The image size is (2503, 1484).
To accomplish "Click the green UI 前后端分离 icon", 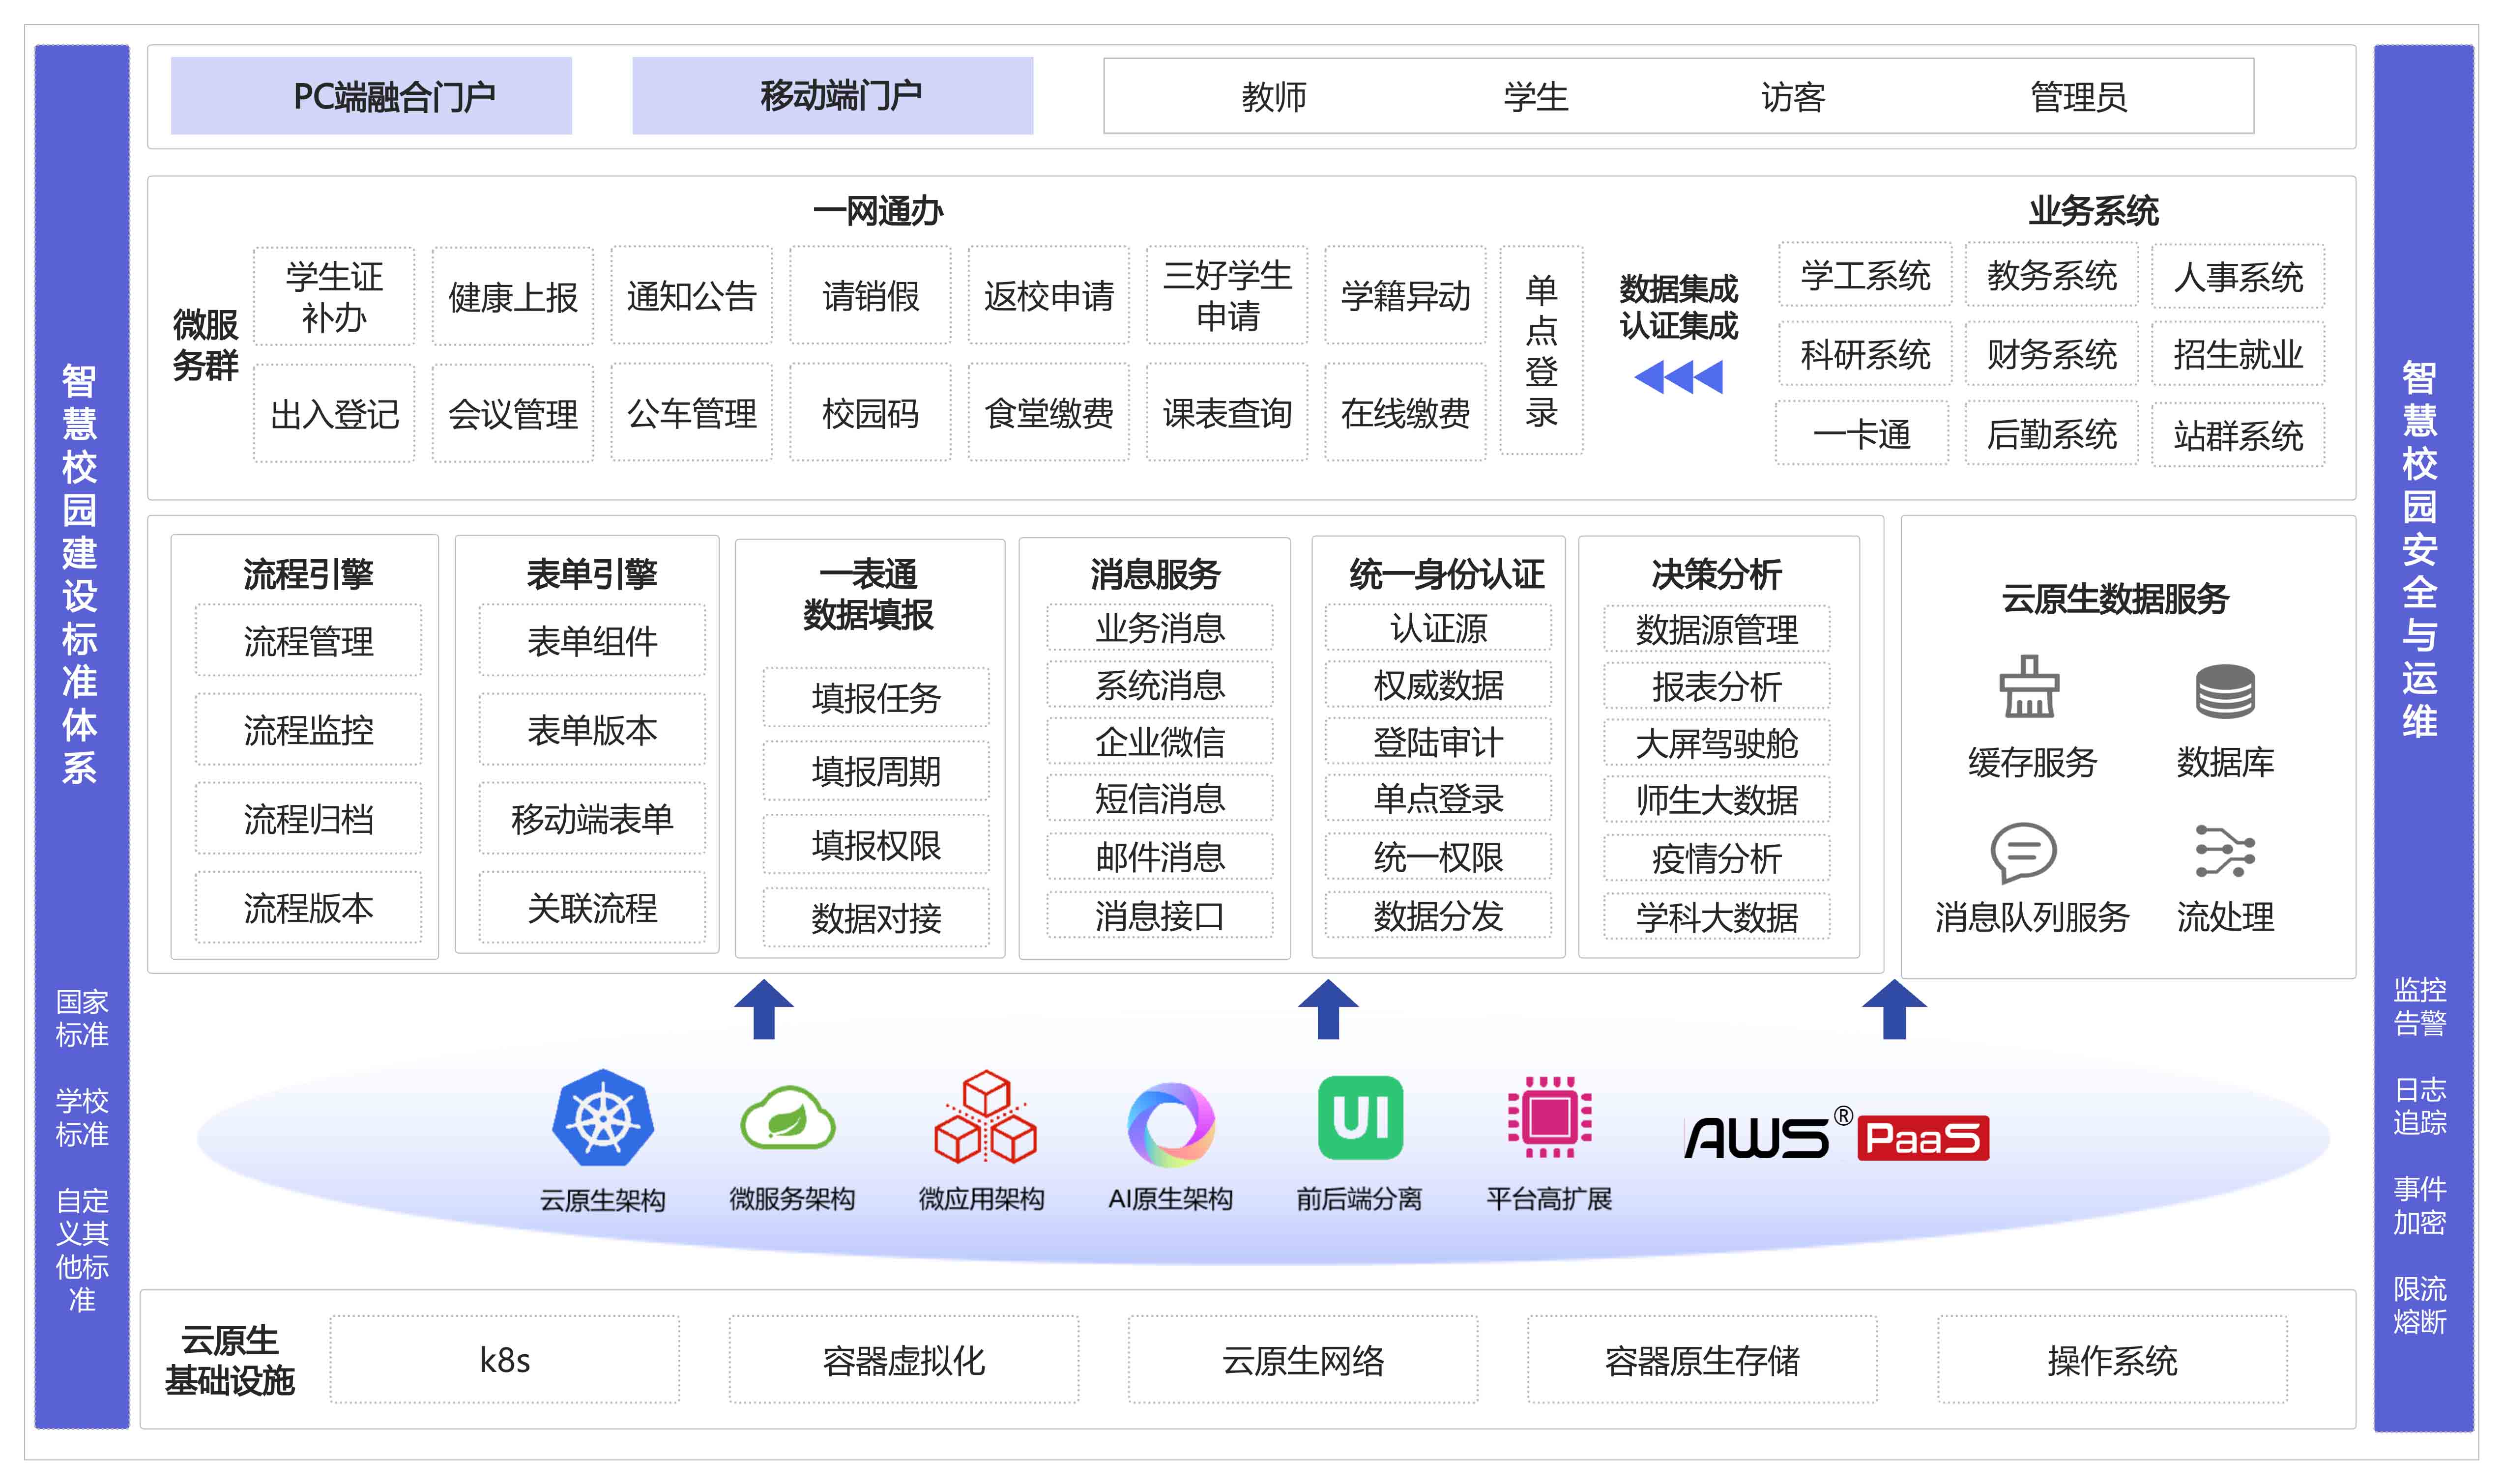I will (x=1360, y=1118).
